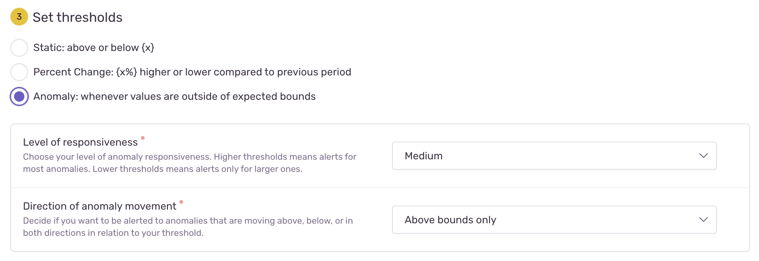This screenshot has height=261, width=759.
Task: Click the anomaly direction help description
Action: coord(188,227)
